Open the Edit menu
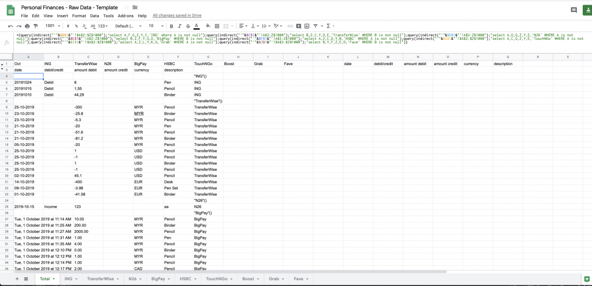 (x=35, y=16)
